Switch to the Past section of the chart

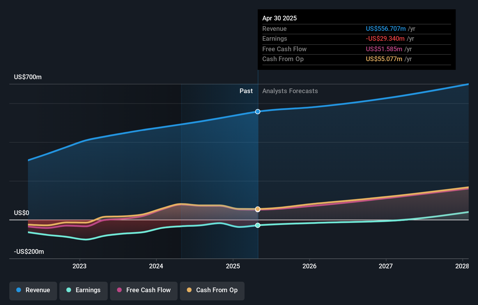(x=246, y=91)
